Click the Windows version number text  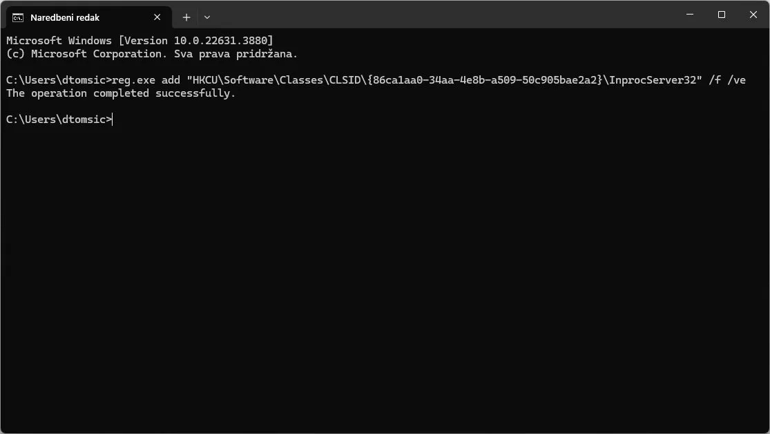pyautogui.click(x=229, y=41)
